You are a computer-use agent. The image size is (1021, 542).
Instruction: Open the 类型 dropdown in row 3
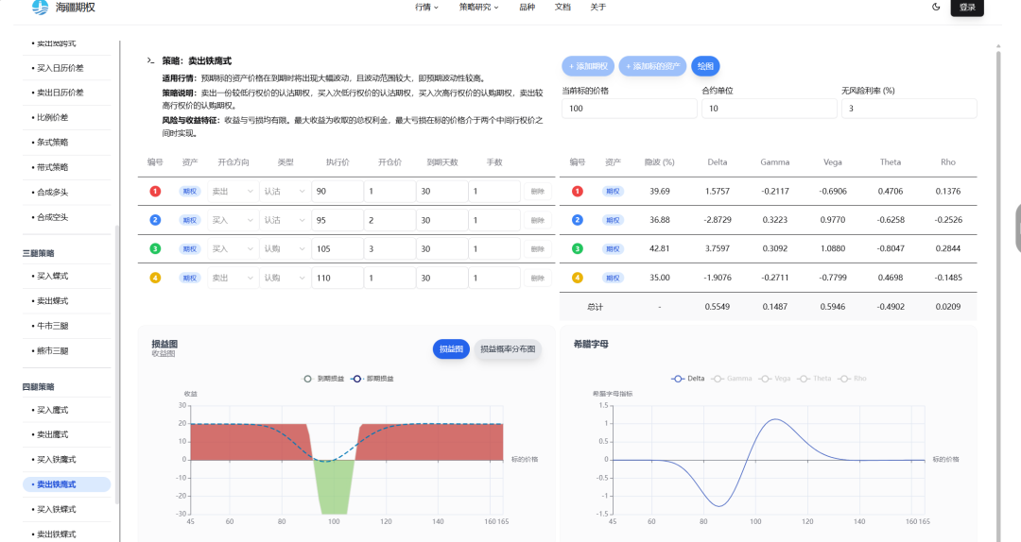(x=284, y=249)
